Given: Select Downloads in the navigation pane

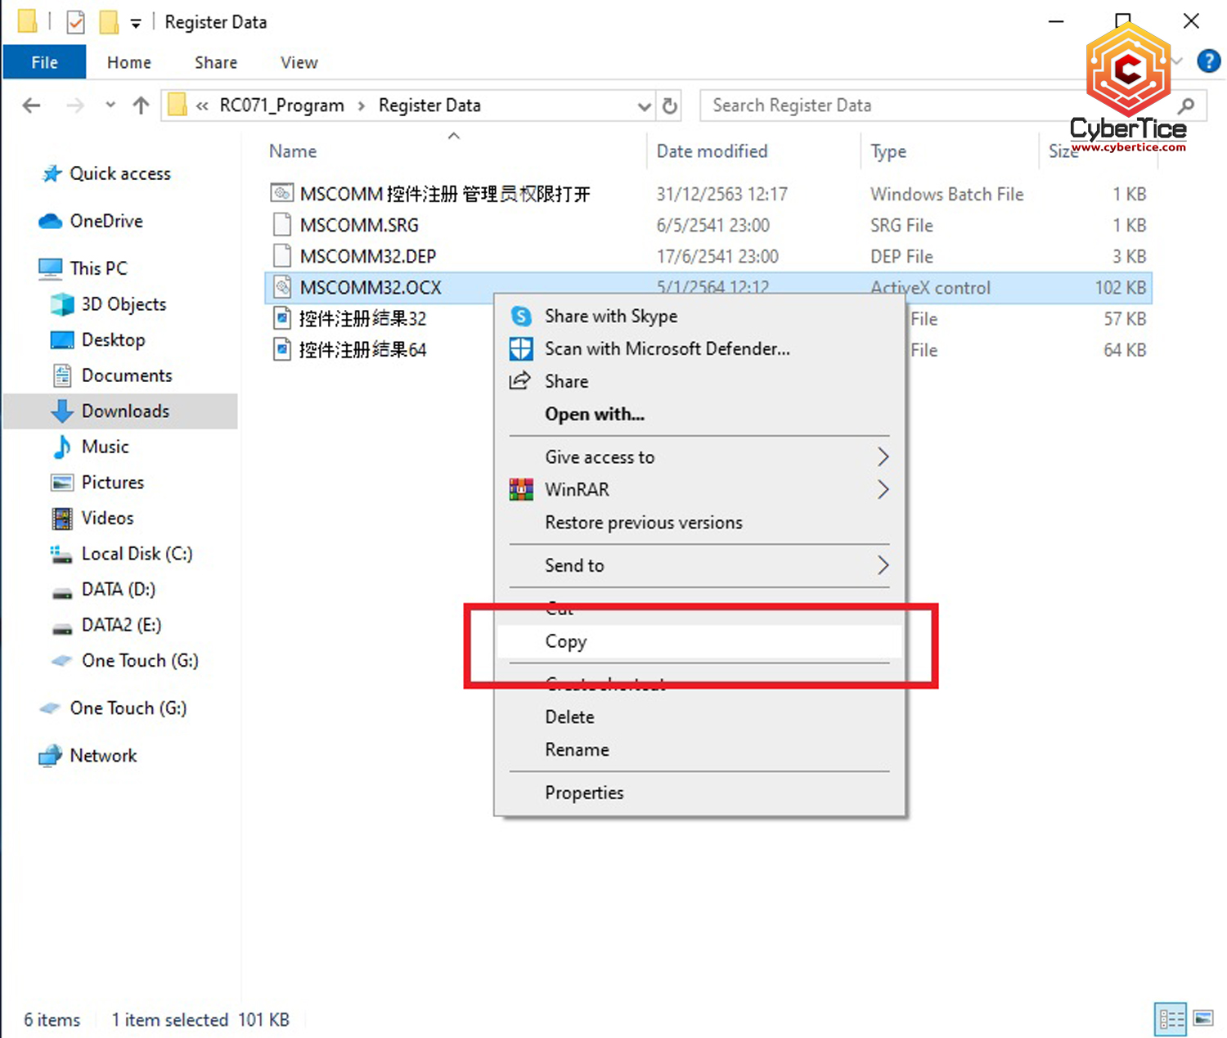Looking at the screenshot, I should pos(125,411).
